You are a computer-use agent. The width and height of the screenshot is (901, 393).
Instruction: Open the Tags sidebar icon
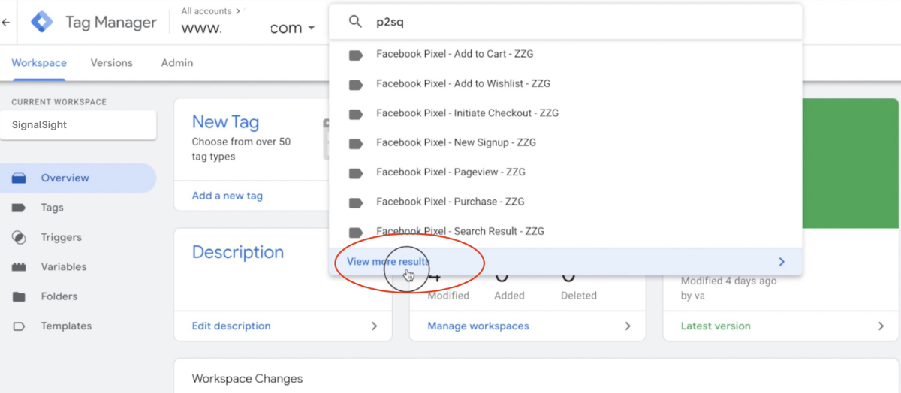(x=19, y=208)
